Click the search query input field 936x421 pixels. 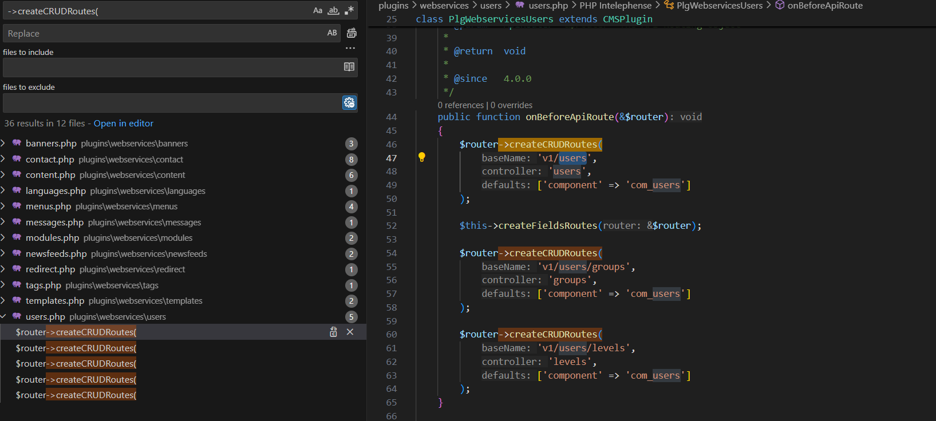pyautogui.click(x=157, y=11)
